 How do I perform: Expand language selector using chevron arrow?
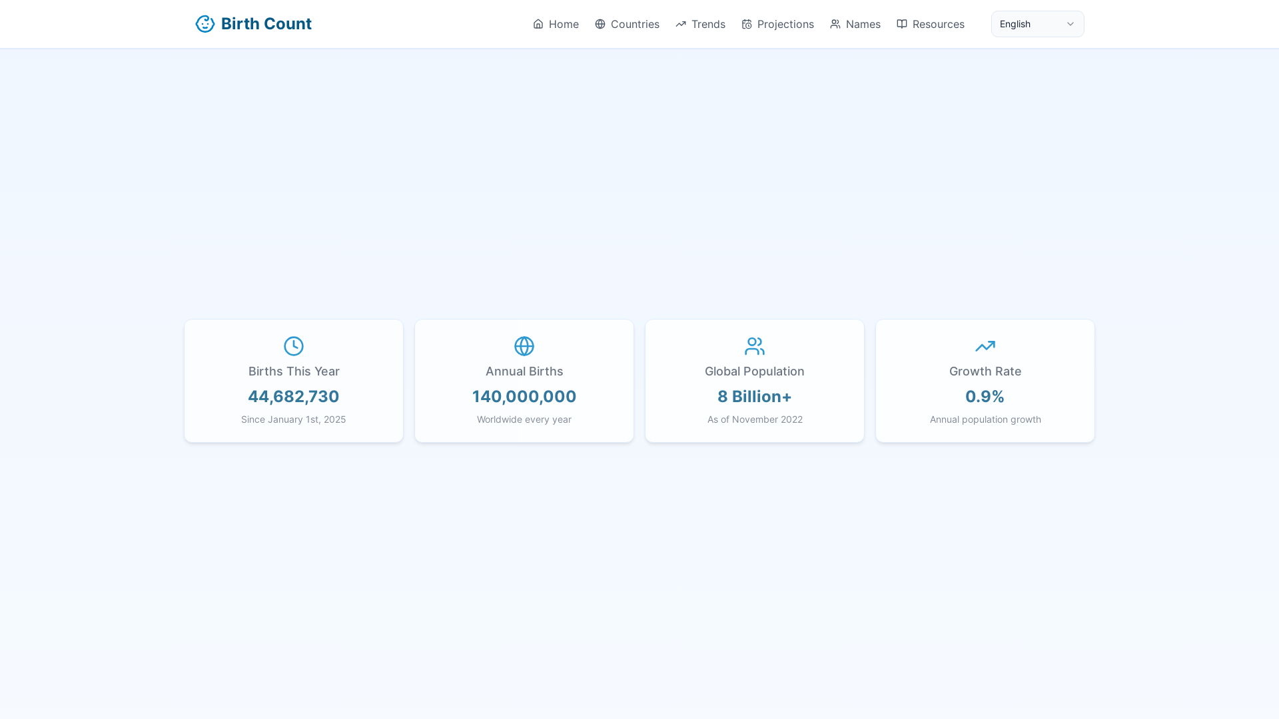pyautogui.click(x=1070, y=24)
